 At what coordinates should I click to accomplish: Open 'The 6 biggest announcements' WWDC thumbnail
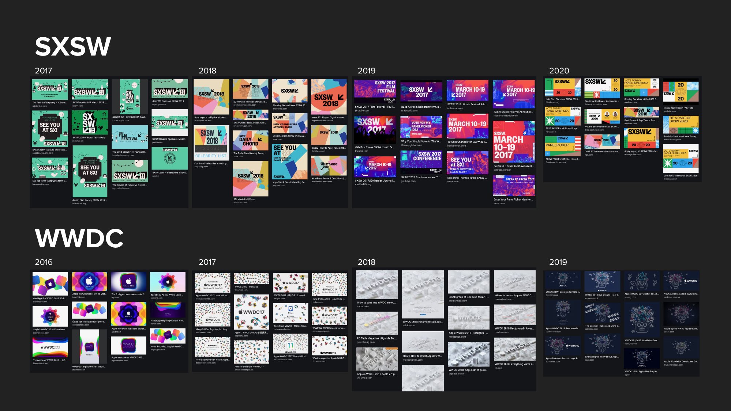tap(129, 282)
